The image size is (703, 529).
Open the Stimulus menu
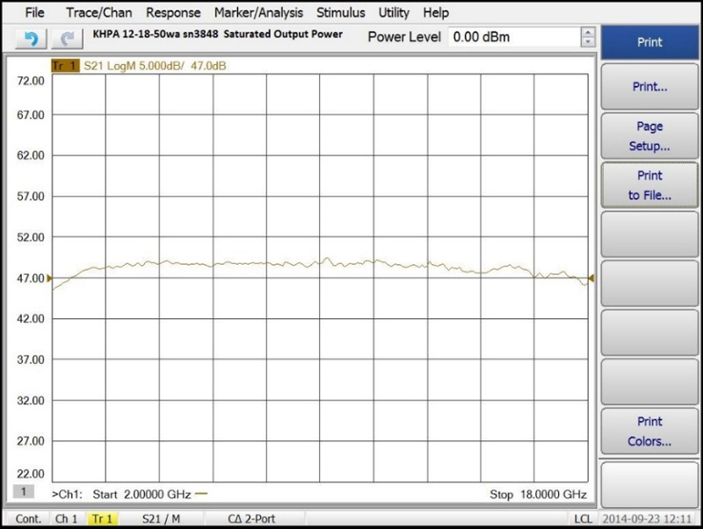[x=341, y=12]
